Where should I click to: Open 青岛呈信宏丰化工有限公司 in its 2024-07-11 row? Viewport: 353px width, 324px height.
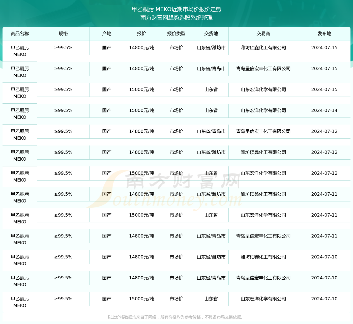point(263,236)
